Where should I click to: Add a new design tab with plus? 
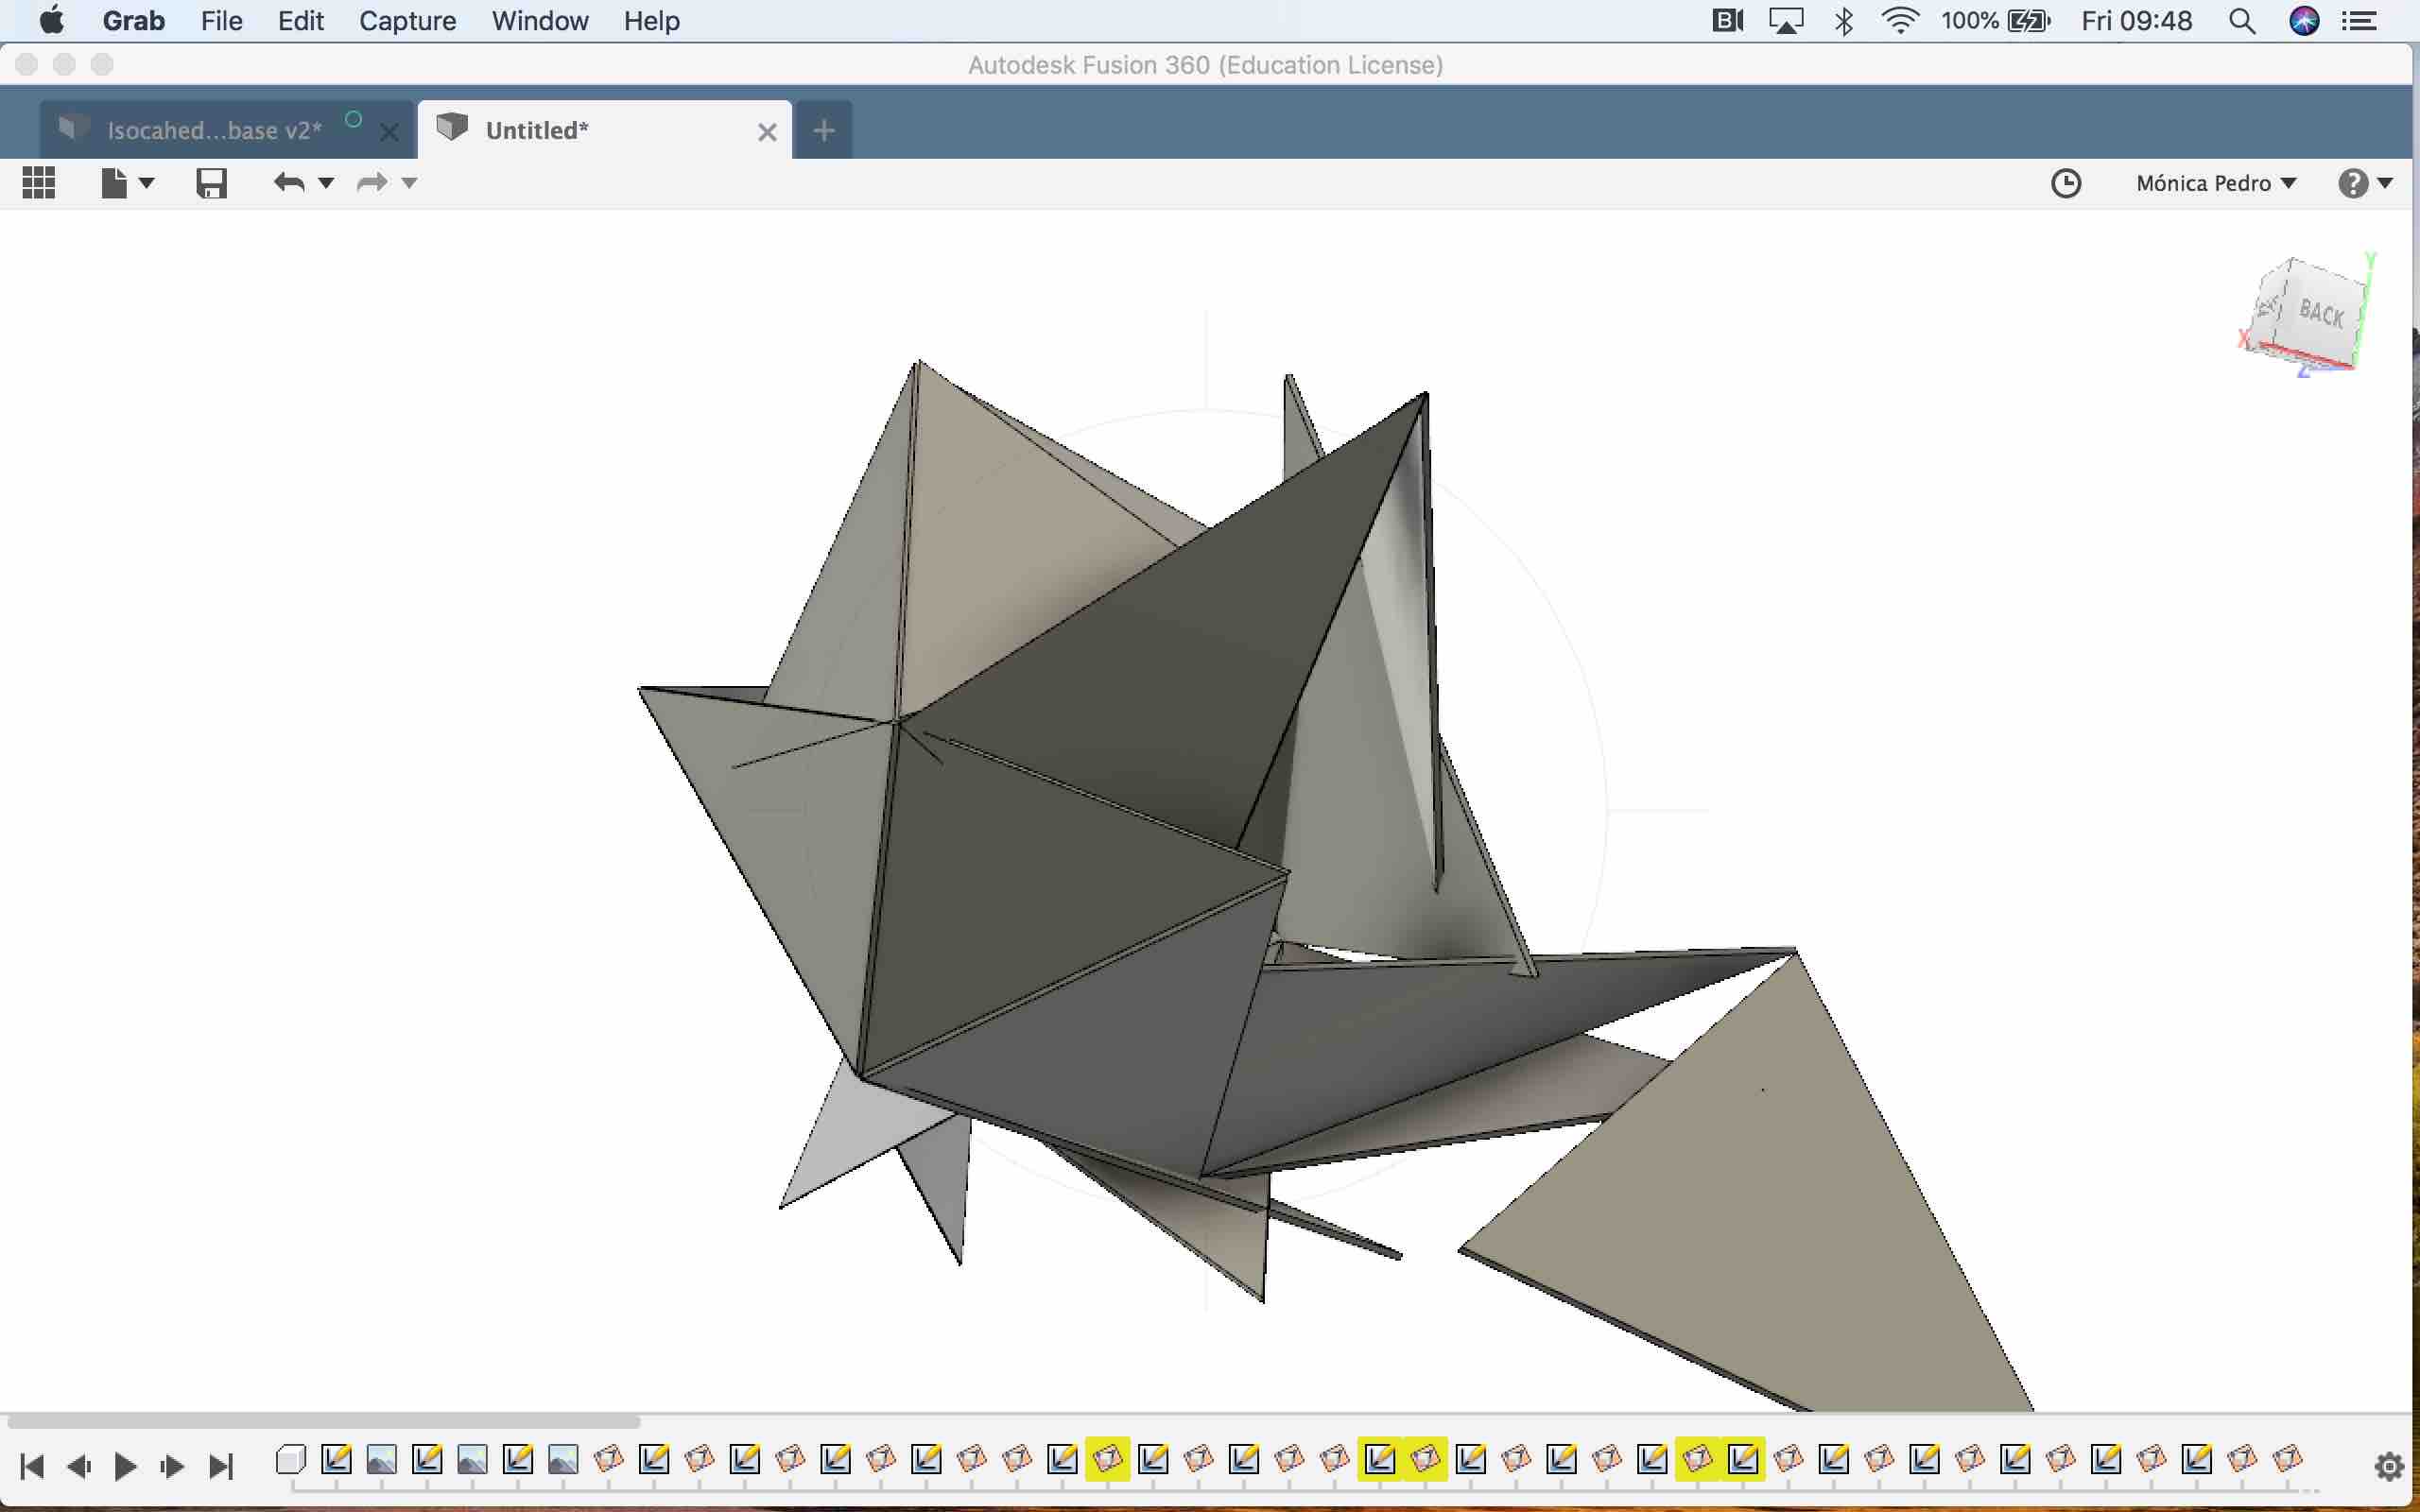823,130
